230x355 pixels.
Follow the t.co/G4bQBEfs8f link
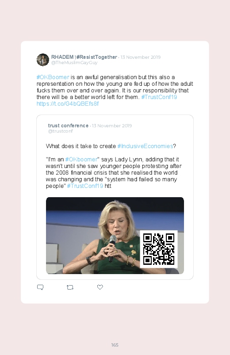click(68, 104)
